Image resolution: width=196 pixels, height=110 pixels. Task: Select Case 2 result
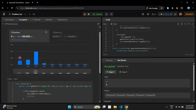(x=123, y=72)
